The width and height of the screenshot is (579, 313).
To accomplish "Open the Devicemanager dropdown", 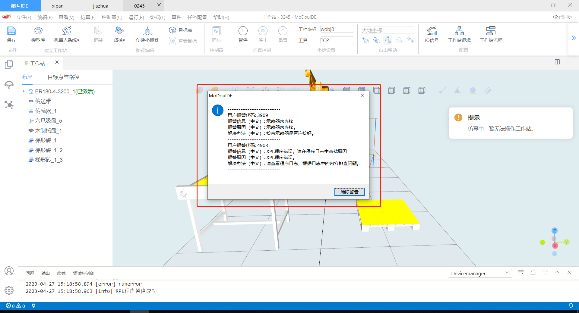I will click(479, 273).
